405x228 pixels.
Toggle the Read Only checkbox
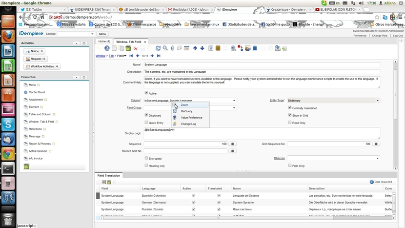click(x=290, y=123)
